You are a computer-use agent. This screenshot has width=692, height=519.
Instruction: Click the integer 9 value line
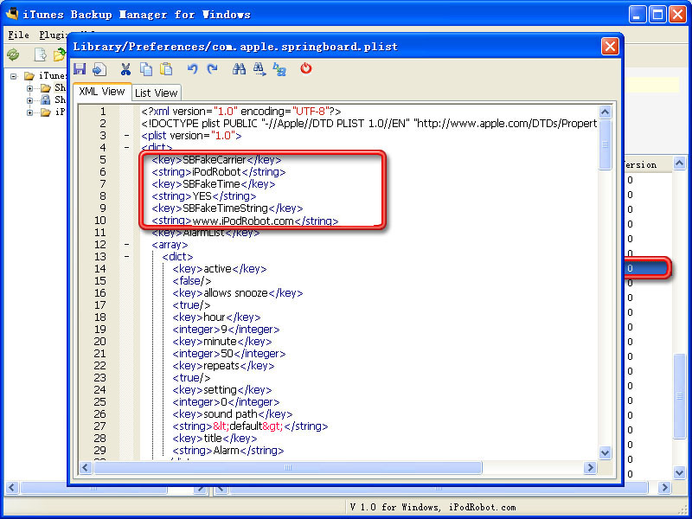pos(226,330)
